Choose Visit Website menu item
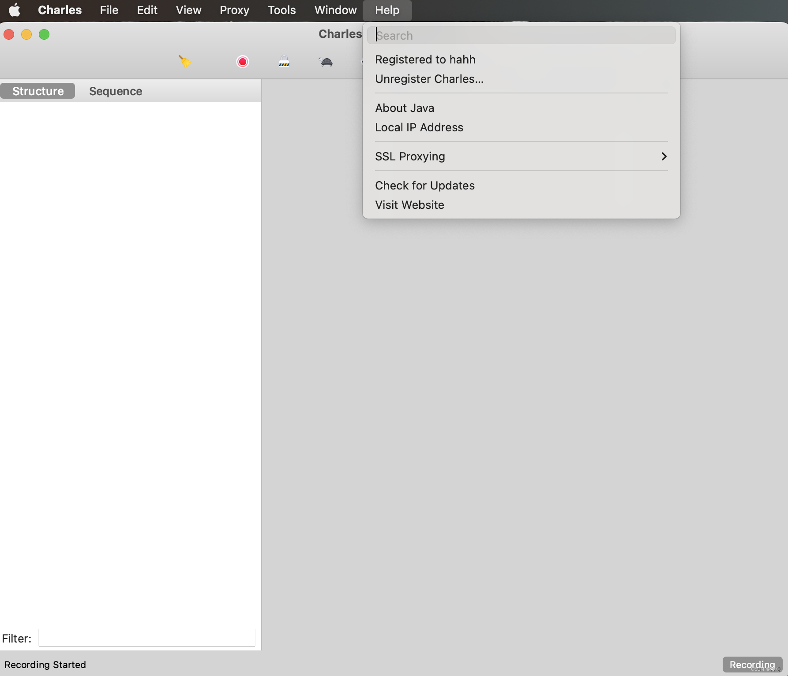788x676 pixels. tap(521, 205)
